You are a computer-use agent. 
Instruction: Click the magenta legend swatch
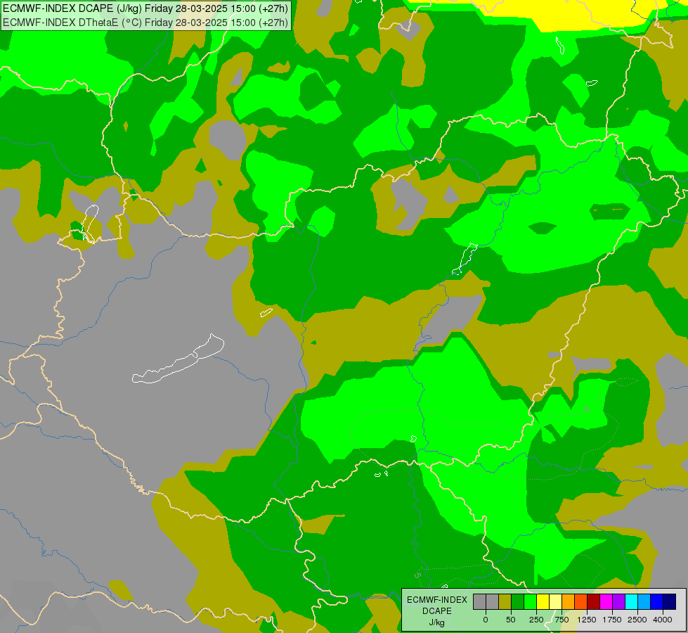tap(606, 601)
